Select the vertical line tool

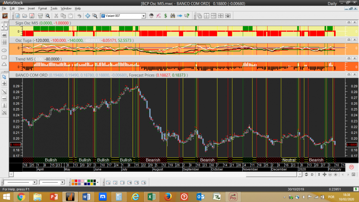pos(4,106)
